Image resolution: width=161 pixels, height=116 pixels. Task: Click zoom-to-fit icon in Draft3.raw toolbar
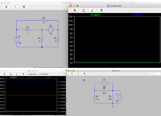tap(75, 10)
